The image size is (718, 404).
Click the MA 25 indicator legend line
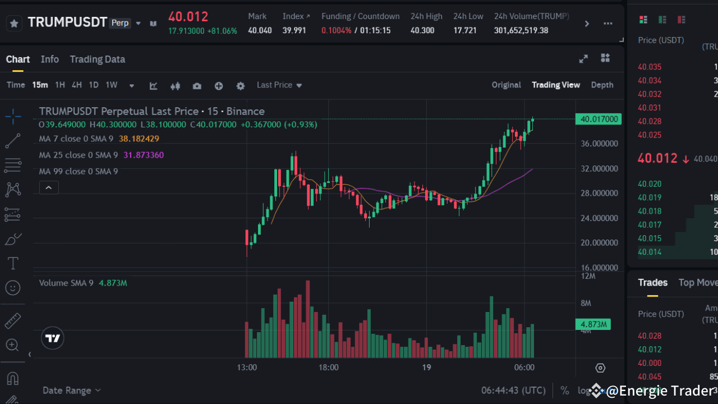click(x=102, y=155)
